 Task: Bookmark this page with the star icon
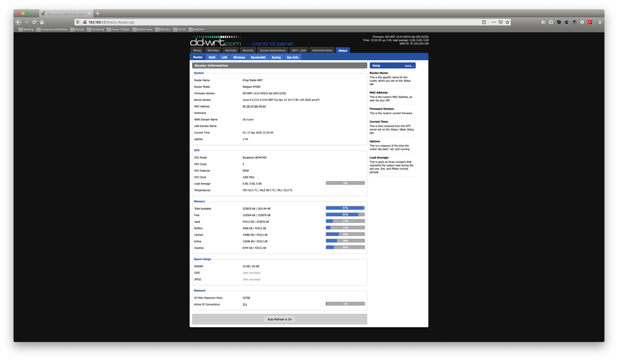[x=507, y=22]
